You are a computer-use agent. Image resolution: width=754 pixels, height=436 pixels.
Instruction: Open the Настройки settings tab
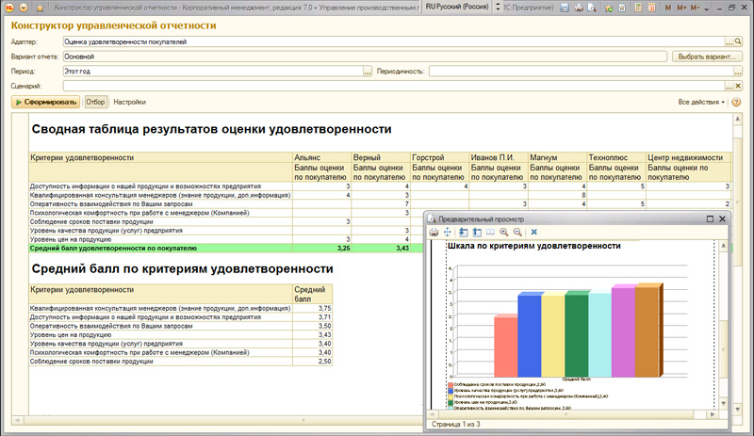click(130, 102)
